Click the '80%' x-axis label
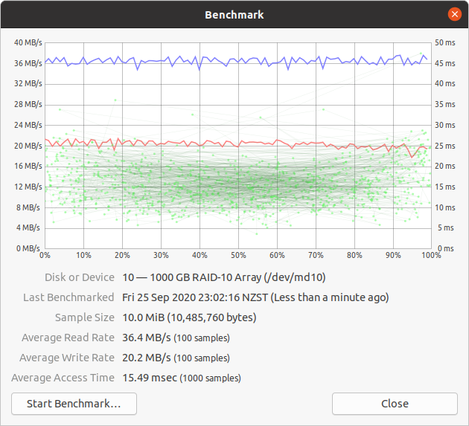The image size is (469, 426). [x=354, y=256]
